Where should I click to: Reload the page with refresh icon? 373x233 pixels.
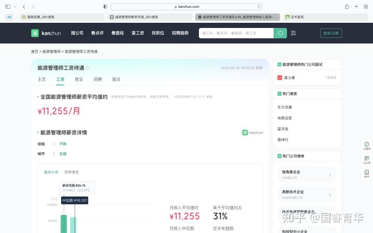pyautogui.click(x=259, y=7)
